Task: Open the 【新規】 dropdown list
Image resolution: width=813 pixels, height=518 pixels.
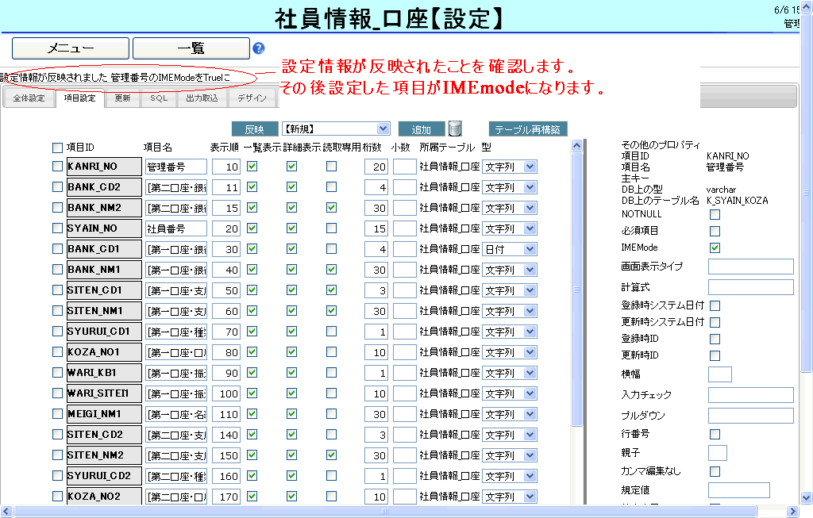Action: [336, 129]
